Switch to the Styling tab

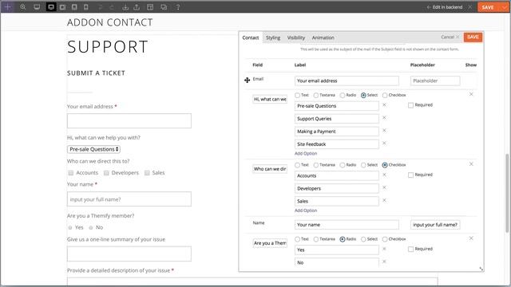coord(273,37)
